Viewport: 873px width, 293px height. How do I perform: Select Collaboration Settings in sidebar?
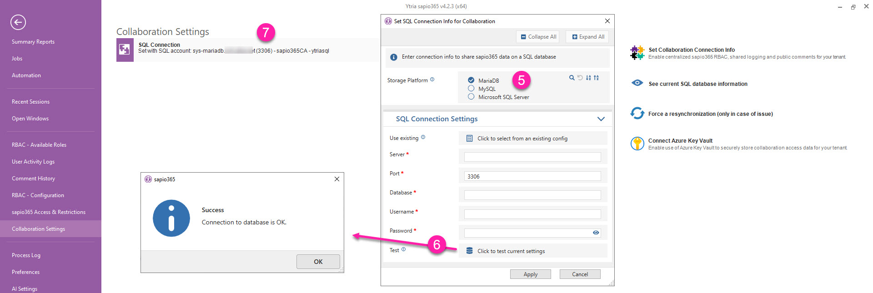[x=50, y=229]
